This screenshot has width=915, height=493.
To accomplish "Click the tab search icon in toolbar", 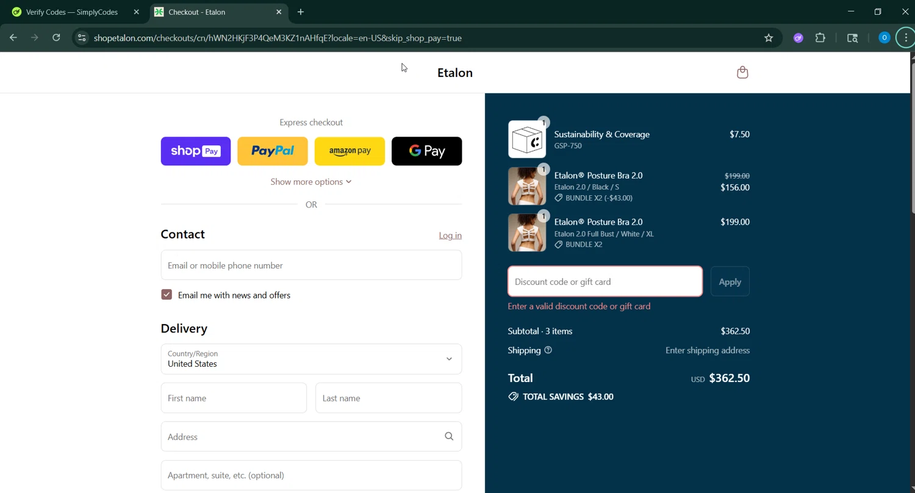I will 853,38.
